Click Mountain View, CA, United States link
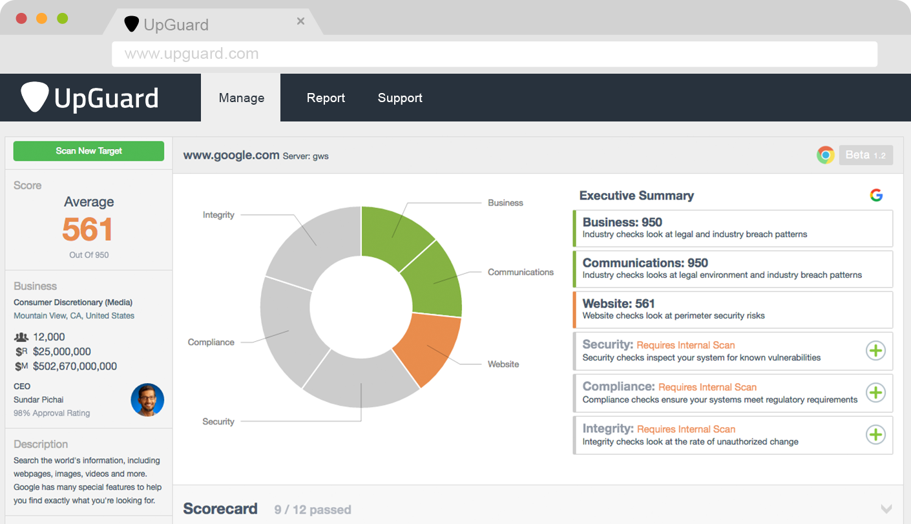Viewport: 911px width, 524px height. 74,316
